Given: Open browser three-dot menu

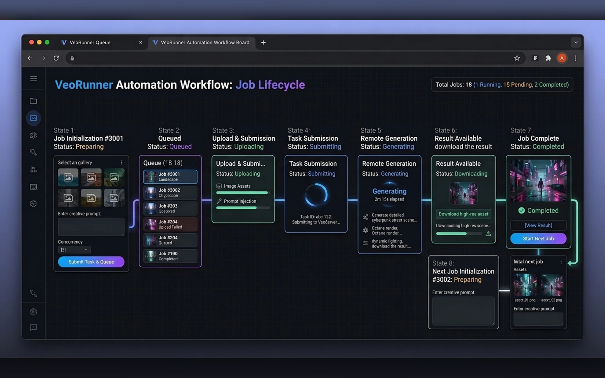Looking at the screenshot, I should pos(575,58).
